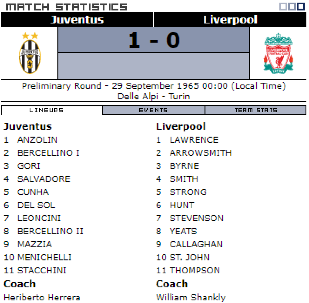Switch to the Events tab
Viewport: 309px width, 303px height.
point(153,110)
